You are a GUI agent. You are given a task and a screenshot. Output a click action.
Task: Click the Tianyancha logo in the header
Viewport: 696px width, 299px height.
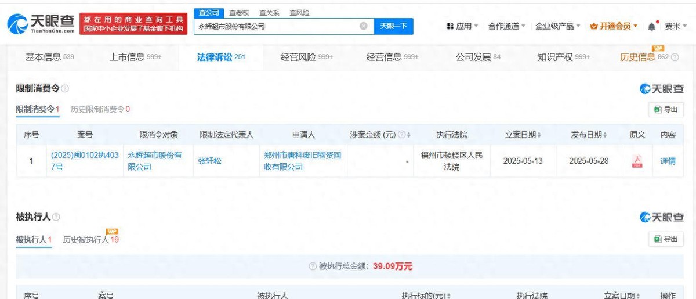click(41, 23)
